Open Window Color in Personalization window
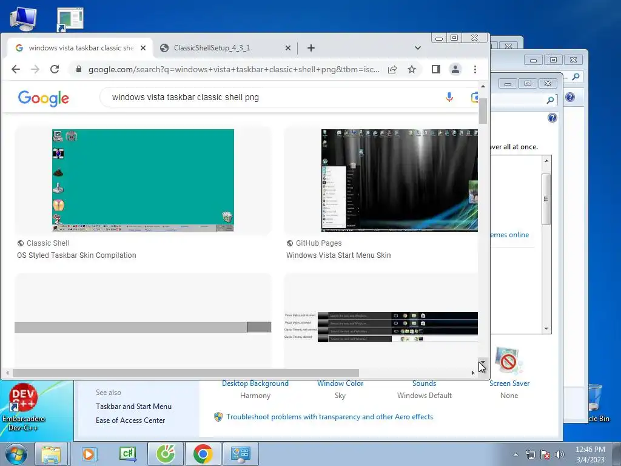 (x=340, y=383)
